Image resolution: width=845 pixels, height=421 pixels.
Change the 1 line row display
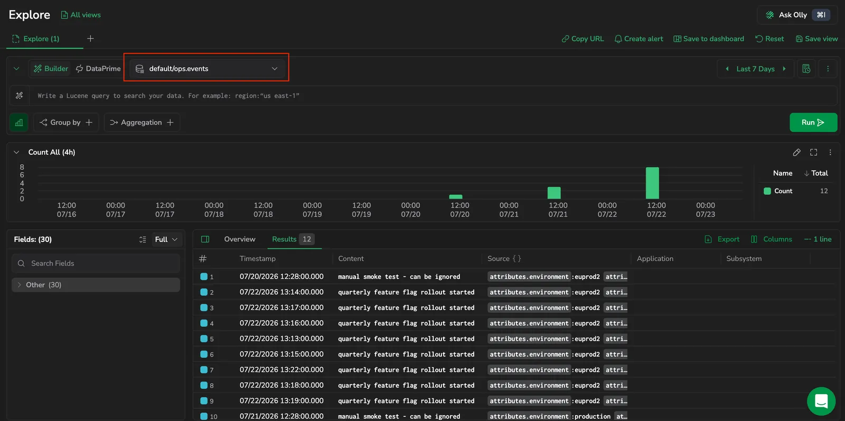(818, 239)
